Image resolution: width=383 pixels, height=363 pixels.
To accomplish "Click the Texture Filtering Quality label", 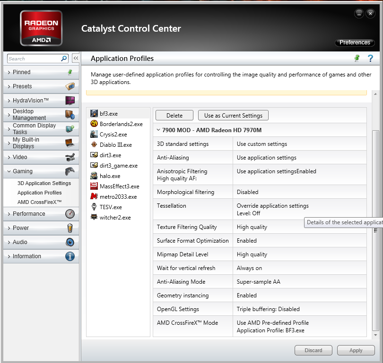I will [x=187, y=227].
